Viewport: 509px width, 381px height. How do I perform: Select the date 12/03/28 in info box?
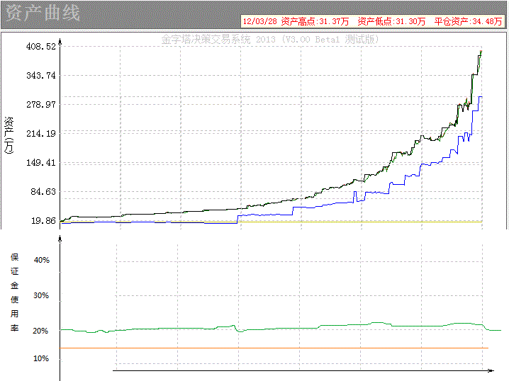coord(259,22)
